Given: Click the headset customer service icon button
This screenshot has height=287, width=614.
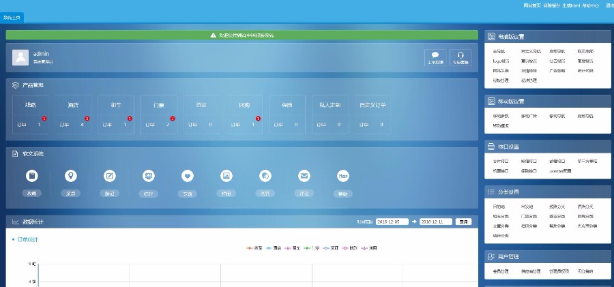Looking at the screenshot, I should [x=460, y=57].
